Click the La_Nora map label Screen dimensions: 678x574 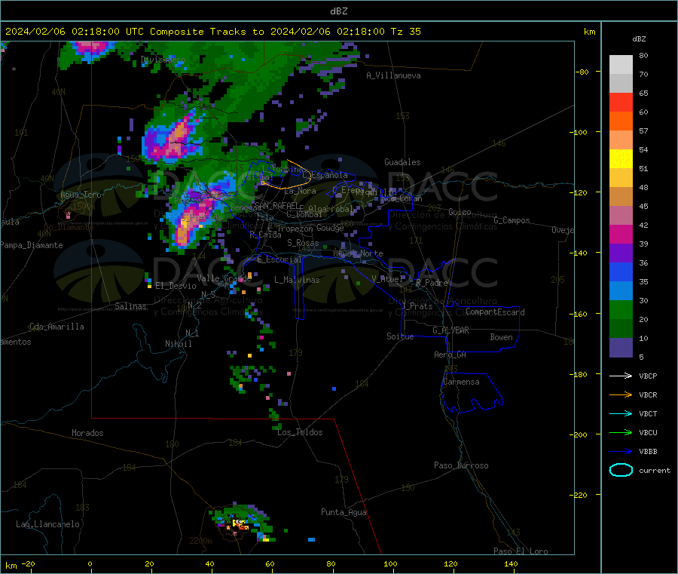tap(300, 191)
